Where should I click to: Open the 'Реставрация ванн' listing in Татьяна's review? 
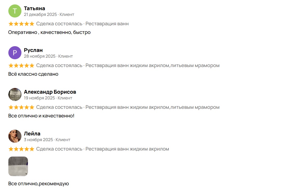107,24
